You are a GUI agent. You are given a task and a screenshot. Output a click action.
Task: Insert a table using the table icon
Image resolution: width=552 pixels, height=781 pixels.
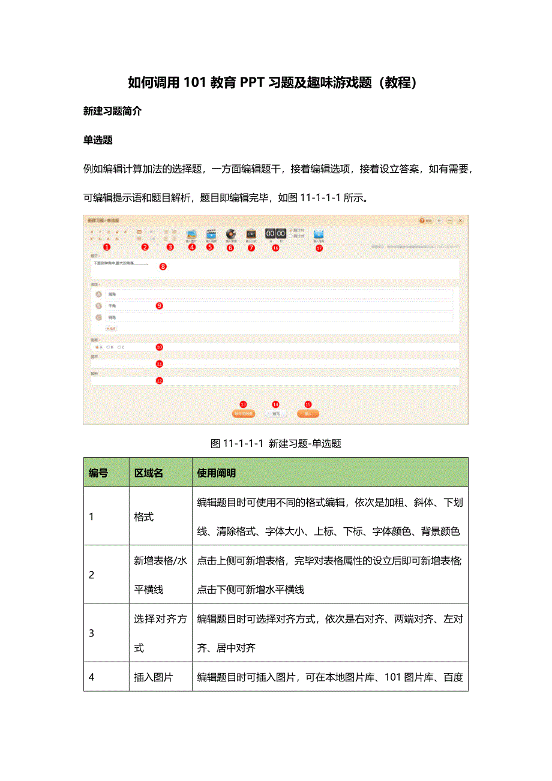(140, 233)
